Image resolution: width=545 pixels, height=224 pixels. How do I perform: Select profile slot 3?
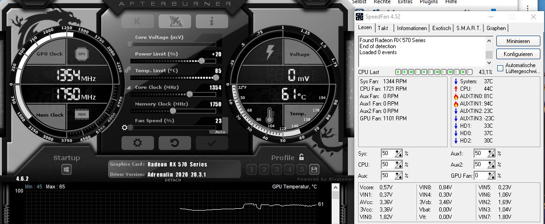coord(277,169)
